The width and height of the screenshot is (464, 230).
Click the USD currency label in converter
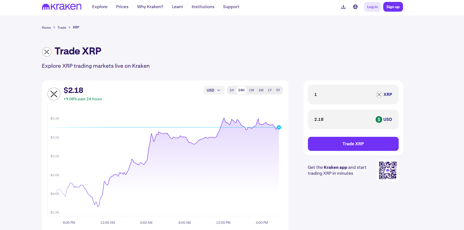pyautogui.click(x=388, y=119)
